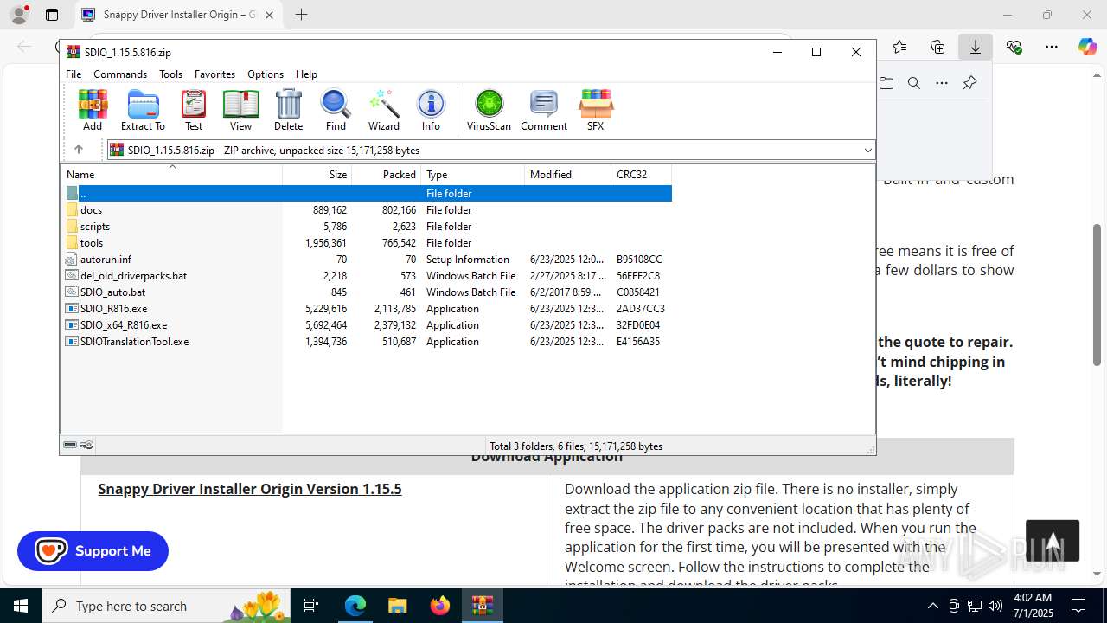The image size is (1107, 623).
Task: Sort file list by Name column
Action: point(171,175)
